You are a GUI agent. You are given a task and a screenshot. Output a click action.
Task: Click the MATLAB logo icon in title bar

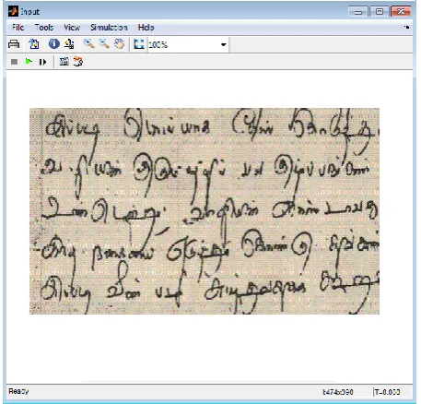click(x=13, y=11)
